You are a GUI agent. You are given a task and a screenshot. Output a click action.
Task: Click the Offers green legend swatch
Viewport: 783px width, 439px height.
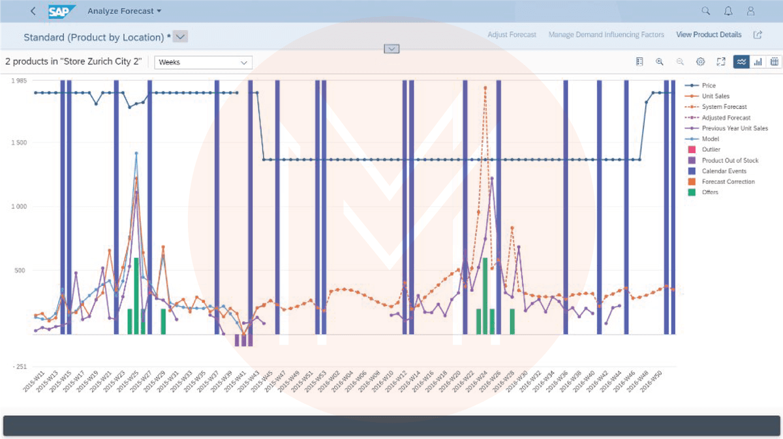690,192
